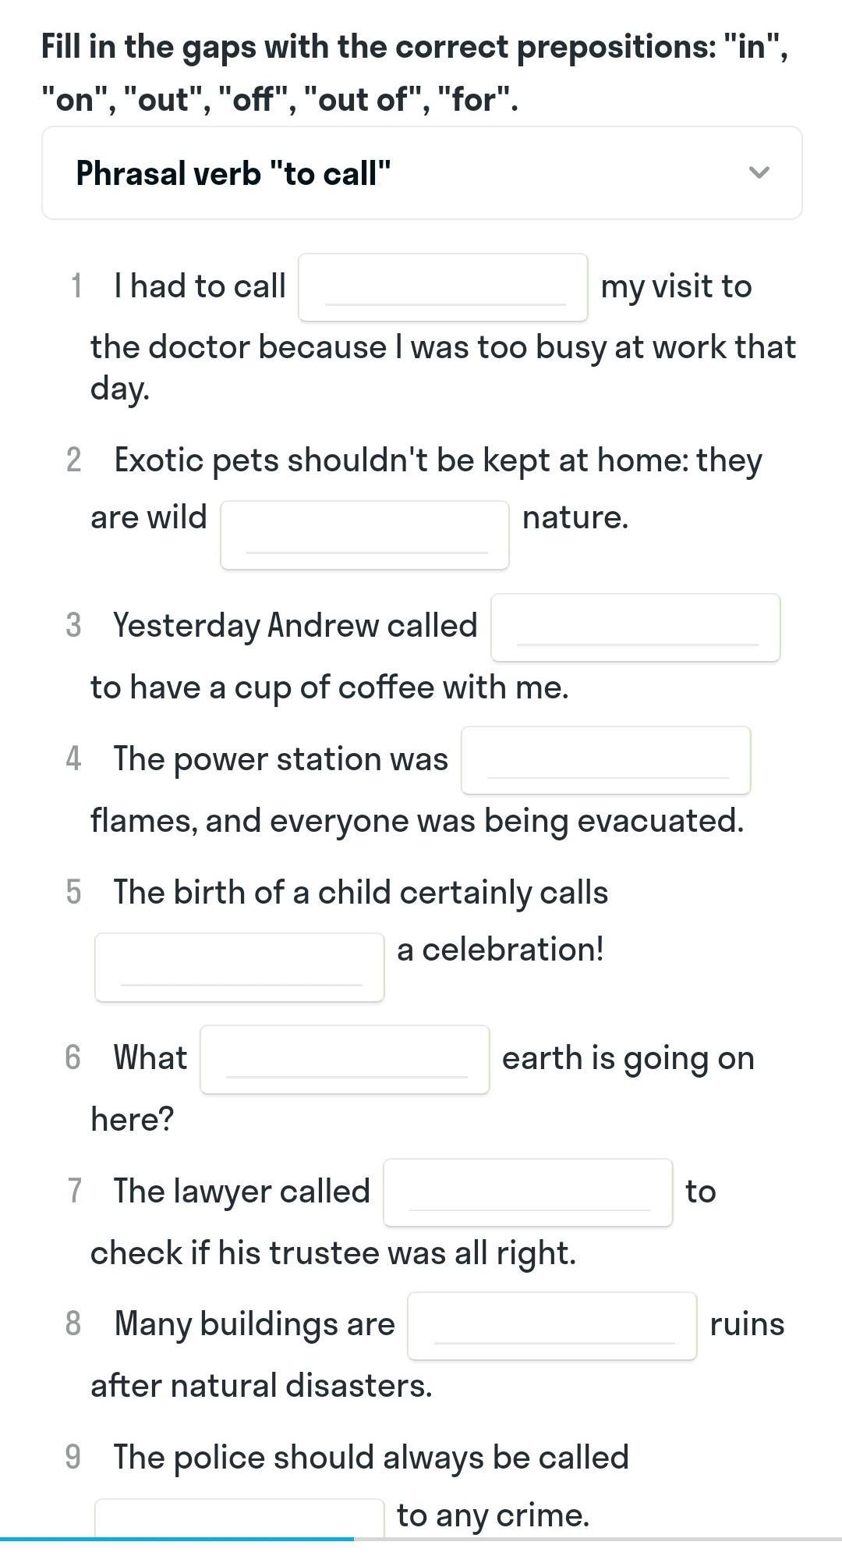Select the gap before 'a celebration!'
842x1556 pixels.
coord(239,967)
